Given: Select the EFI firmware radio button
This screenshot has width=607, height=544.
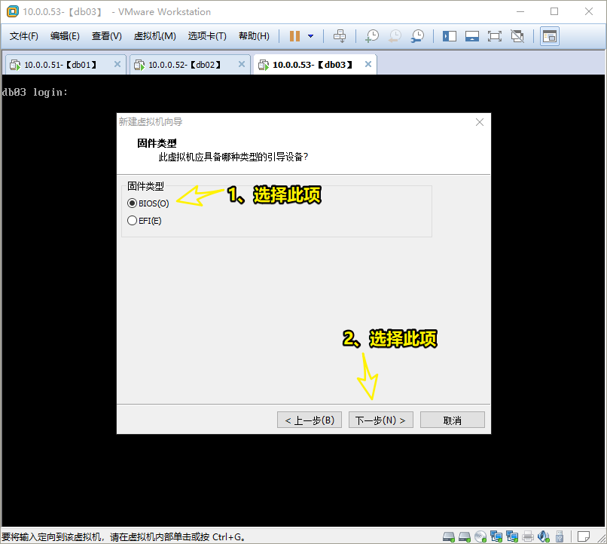Looking at the screenshot, I should (132, 221).
